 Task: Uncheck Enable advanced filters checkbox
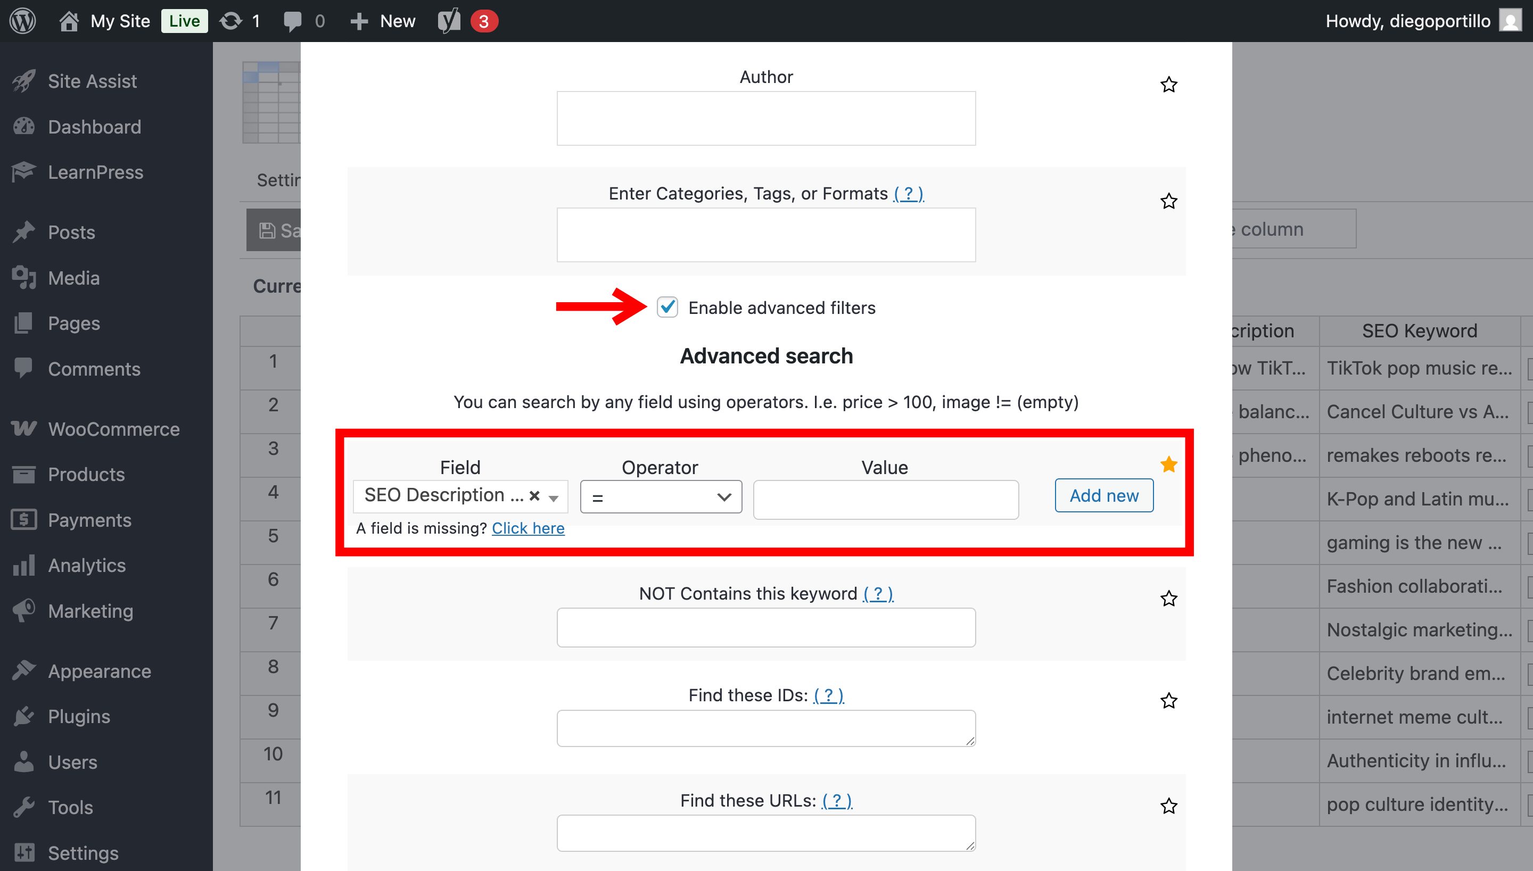tap(667, 308)
